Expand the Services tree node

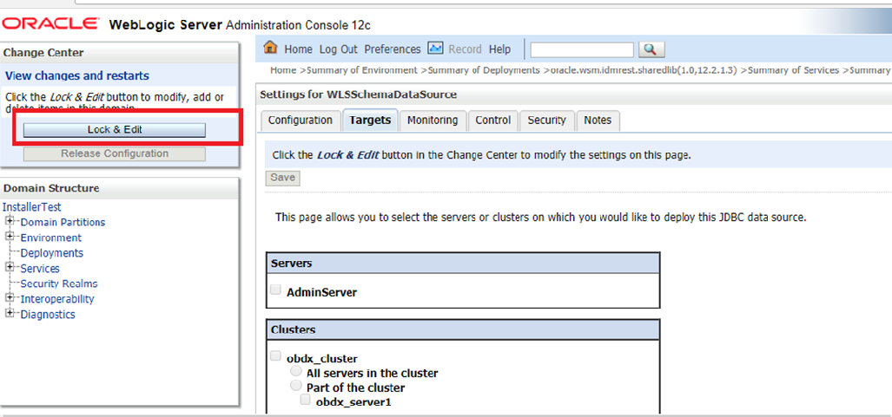[x=9, y=266]
